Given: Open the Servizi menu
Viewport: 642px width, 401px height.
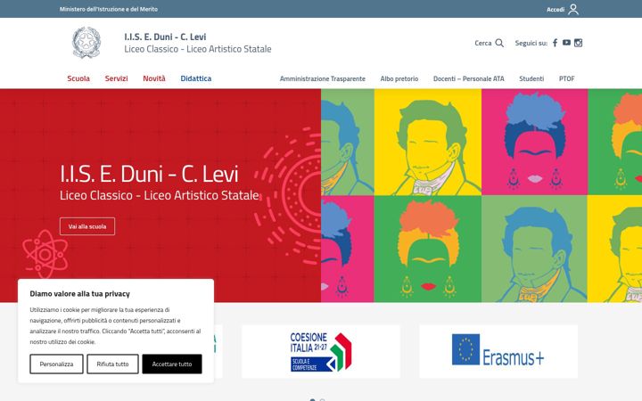Looking at the screenshot, I should (x=116, y=78).
